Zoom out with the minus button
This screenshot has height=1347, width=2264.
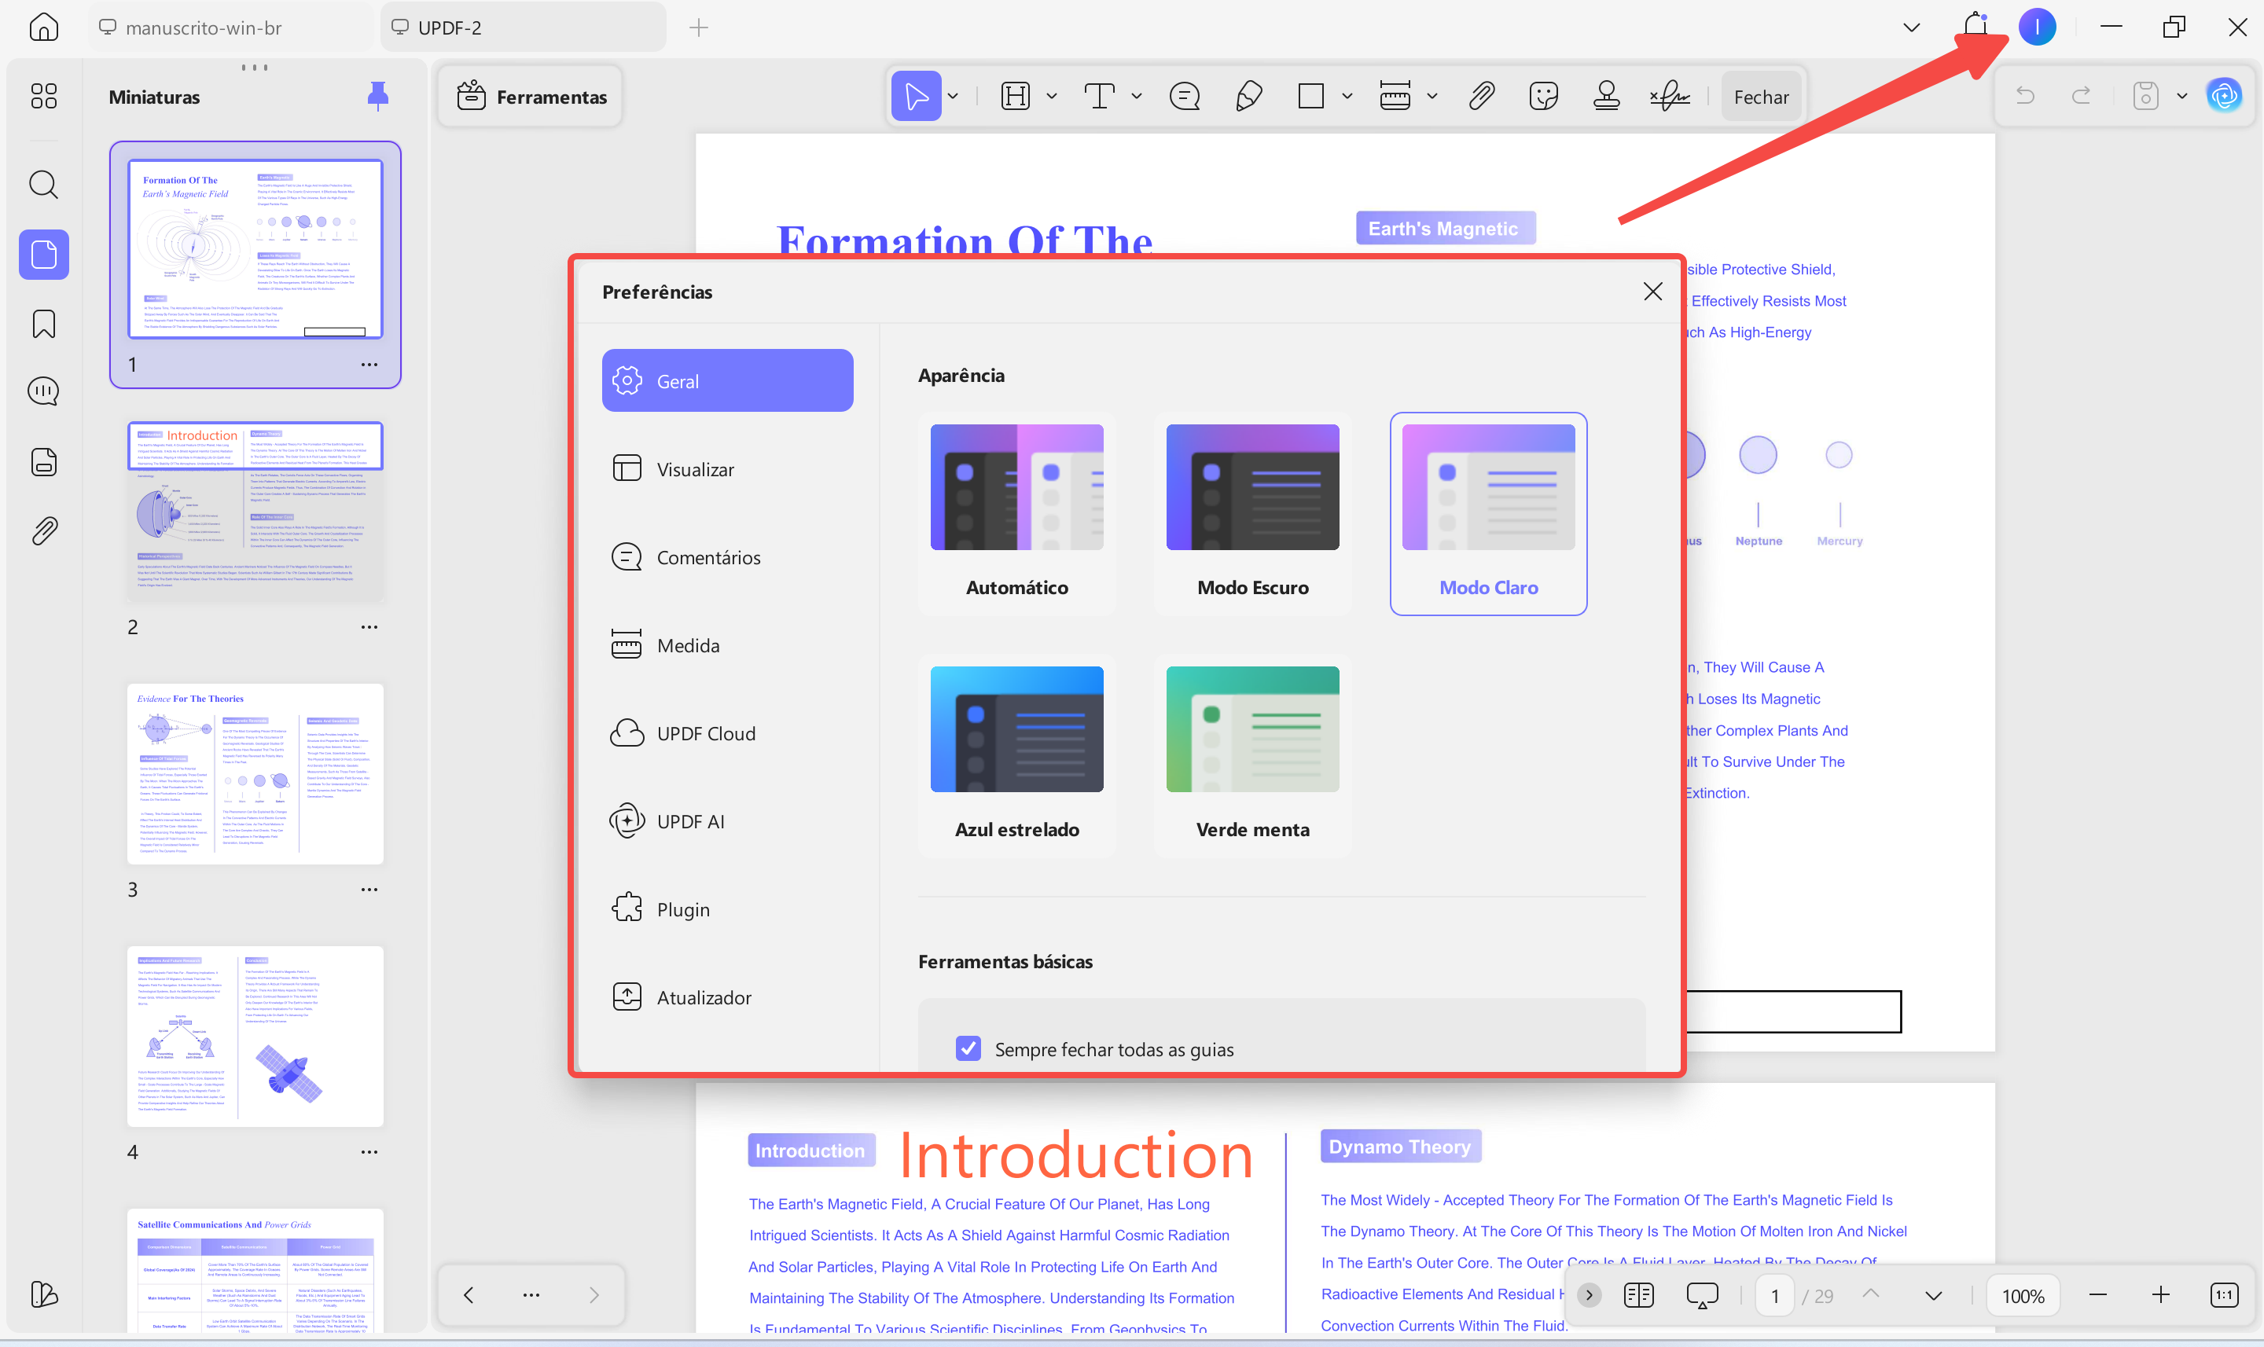(2097, 1294)
